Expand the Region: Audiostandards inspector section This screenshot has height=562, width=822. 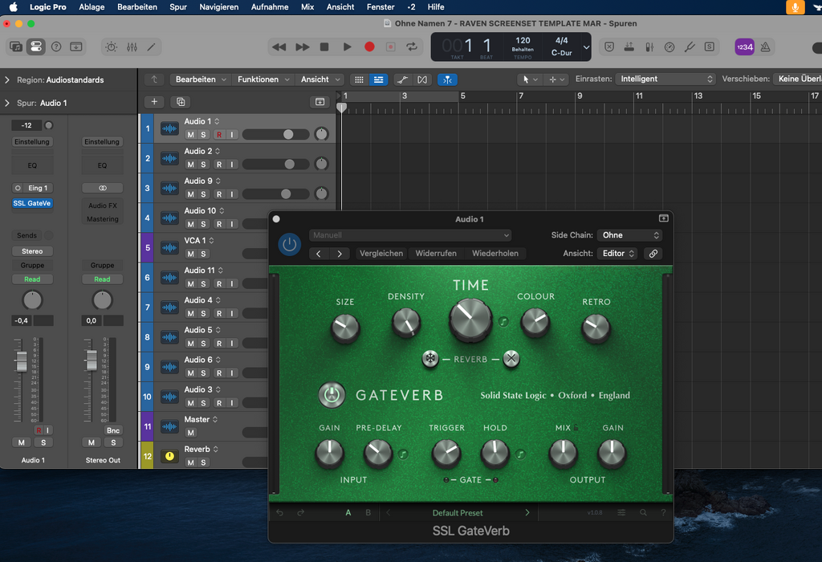coord(7,79)
